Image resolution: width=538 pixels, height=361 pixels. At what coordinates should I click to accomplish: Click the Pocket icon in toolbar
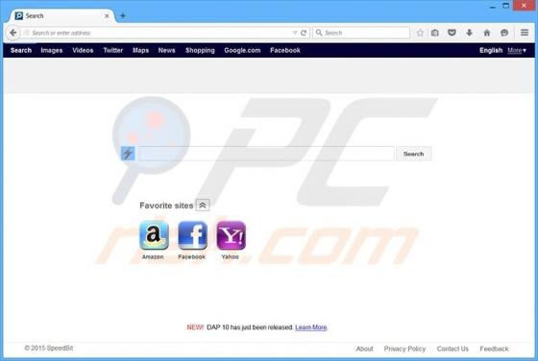(452, 33)
